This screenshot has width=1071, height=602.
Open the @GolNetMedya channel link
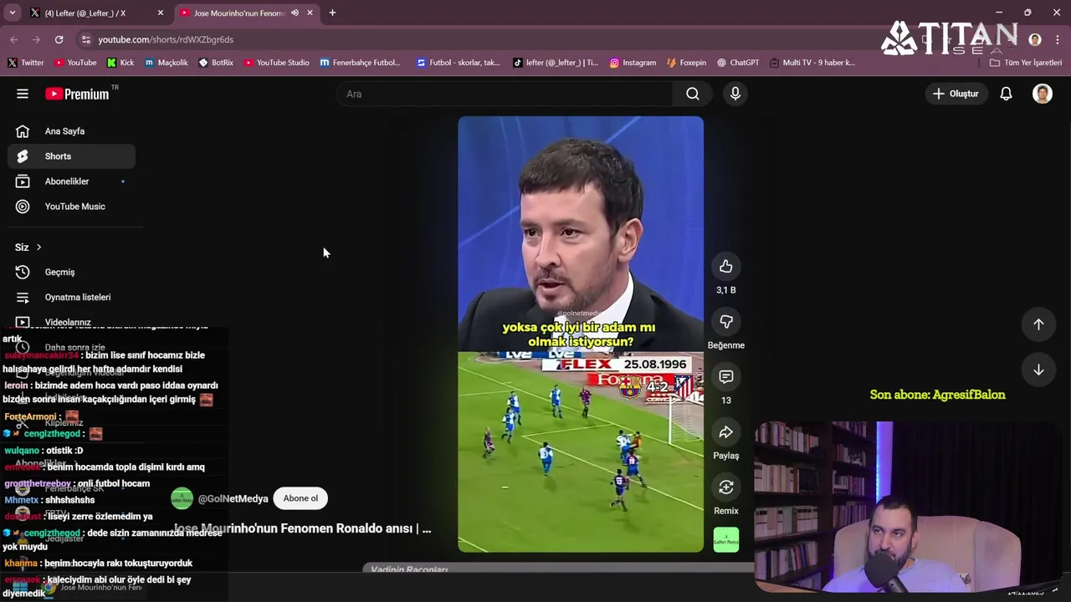click(233, 498)
